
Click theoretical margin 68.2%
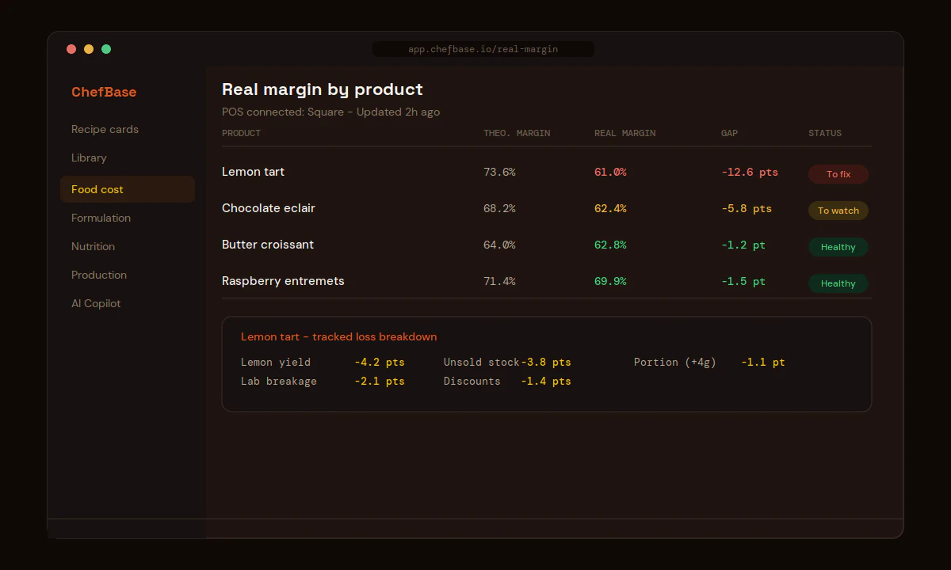click(499, 208)
